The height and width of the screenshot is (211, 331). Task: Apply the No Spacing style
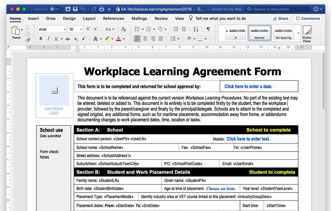[x=284, y=33]
